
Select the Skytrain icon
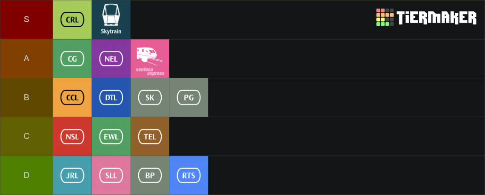point(111,20)
